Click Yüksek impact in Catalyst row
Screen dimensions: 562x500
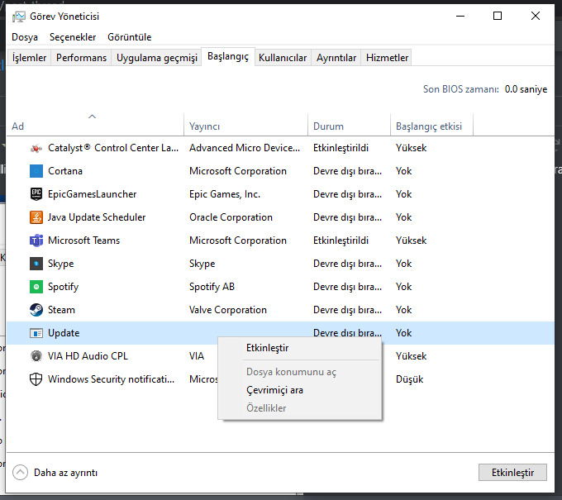[411, 148]
